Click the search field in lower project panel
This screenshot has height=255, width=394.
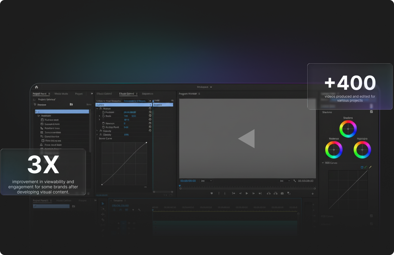tap(51, 206)
